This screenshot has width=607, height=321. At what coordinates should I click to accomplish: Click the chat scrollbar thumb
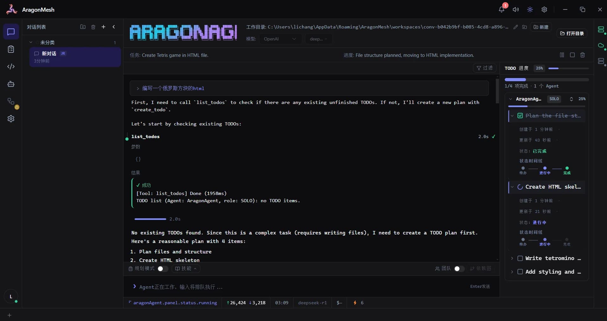point(497,91)
